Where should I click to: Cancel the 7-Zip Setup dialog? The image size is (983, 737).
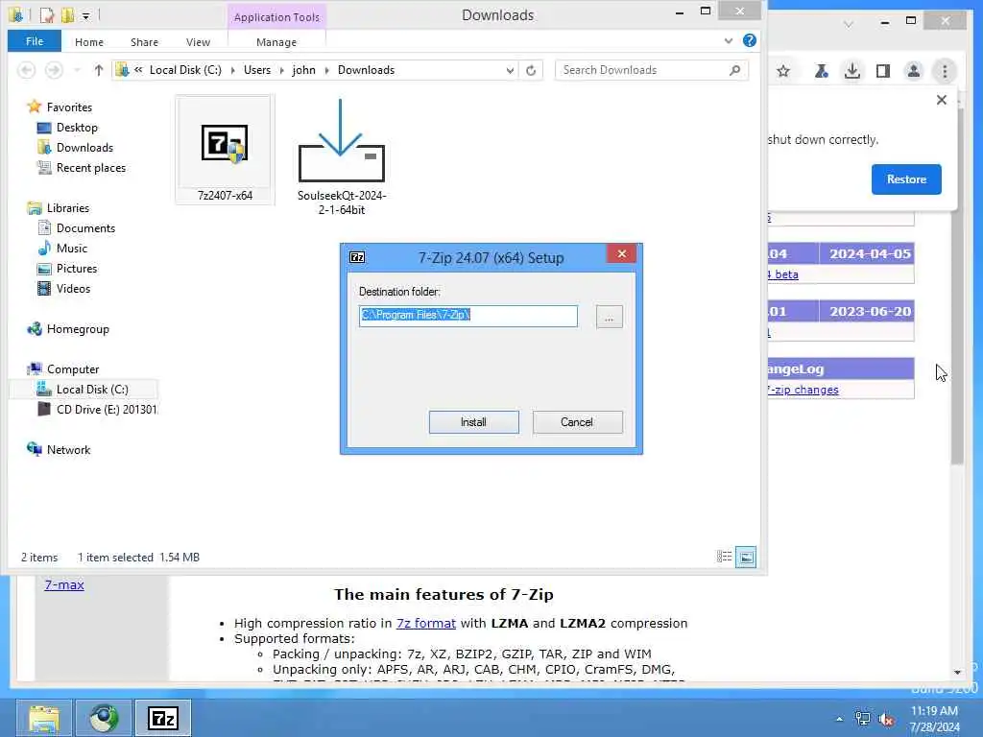coord(577,422)
